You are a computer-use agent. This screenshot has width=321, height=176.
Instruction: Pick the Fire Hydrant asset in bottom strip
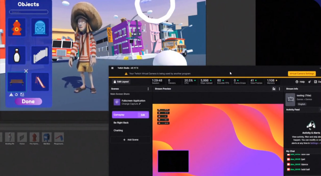(34, 139)
